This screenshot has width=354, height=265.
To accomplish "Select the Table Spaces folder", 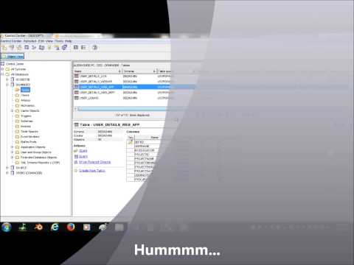I will click(x=29, y=132).
